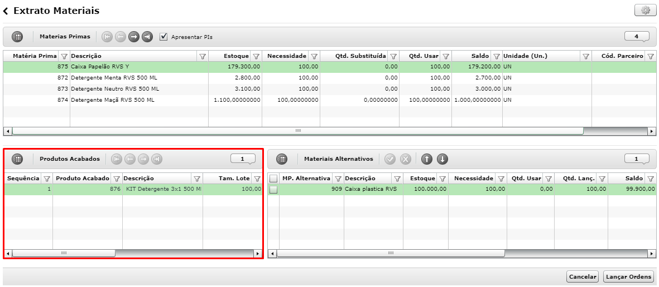Go to previous record in Materias Primas
Screen dimensions: 659x287
(120, 37)
